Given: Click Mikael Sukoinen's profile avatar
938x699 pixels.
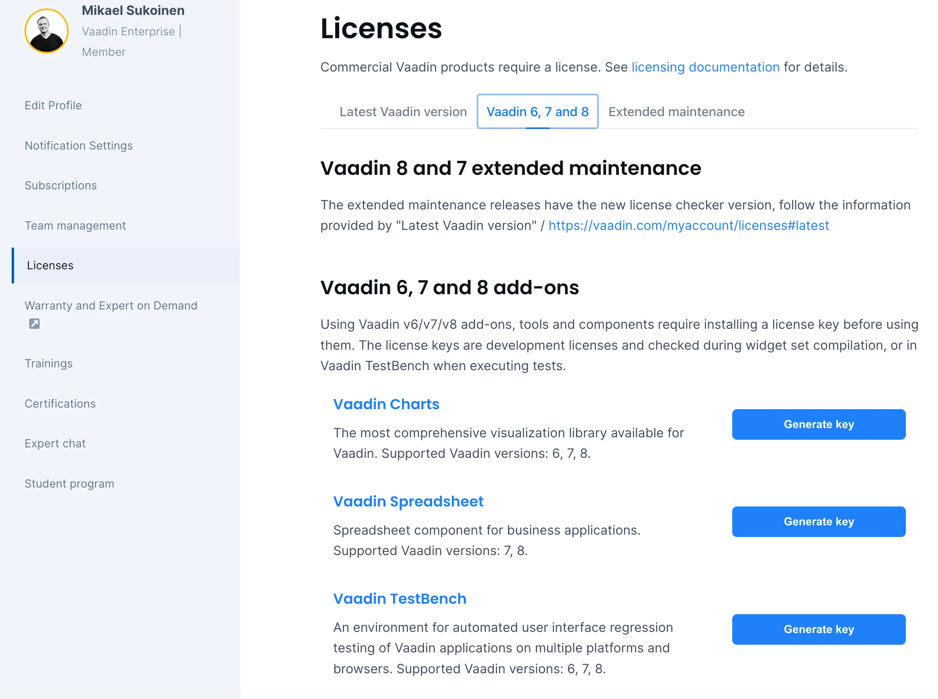Looking at the screenshot, I should tap(47, 31).
